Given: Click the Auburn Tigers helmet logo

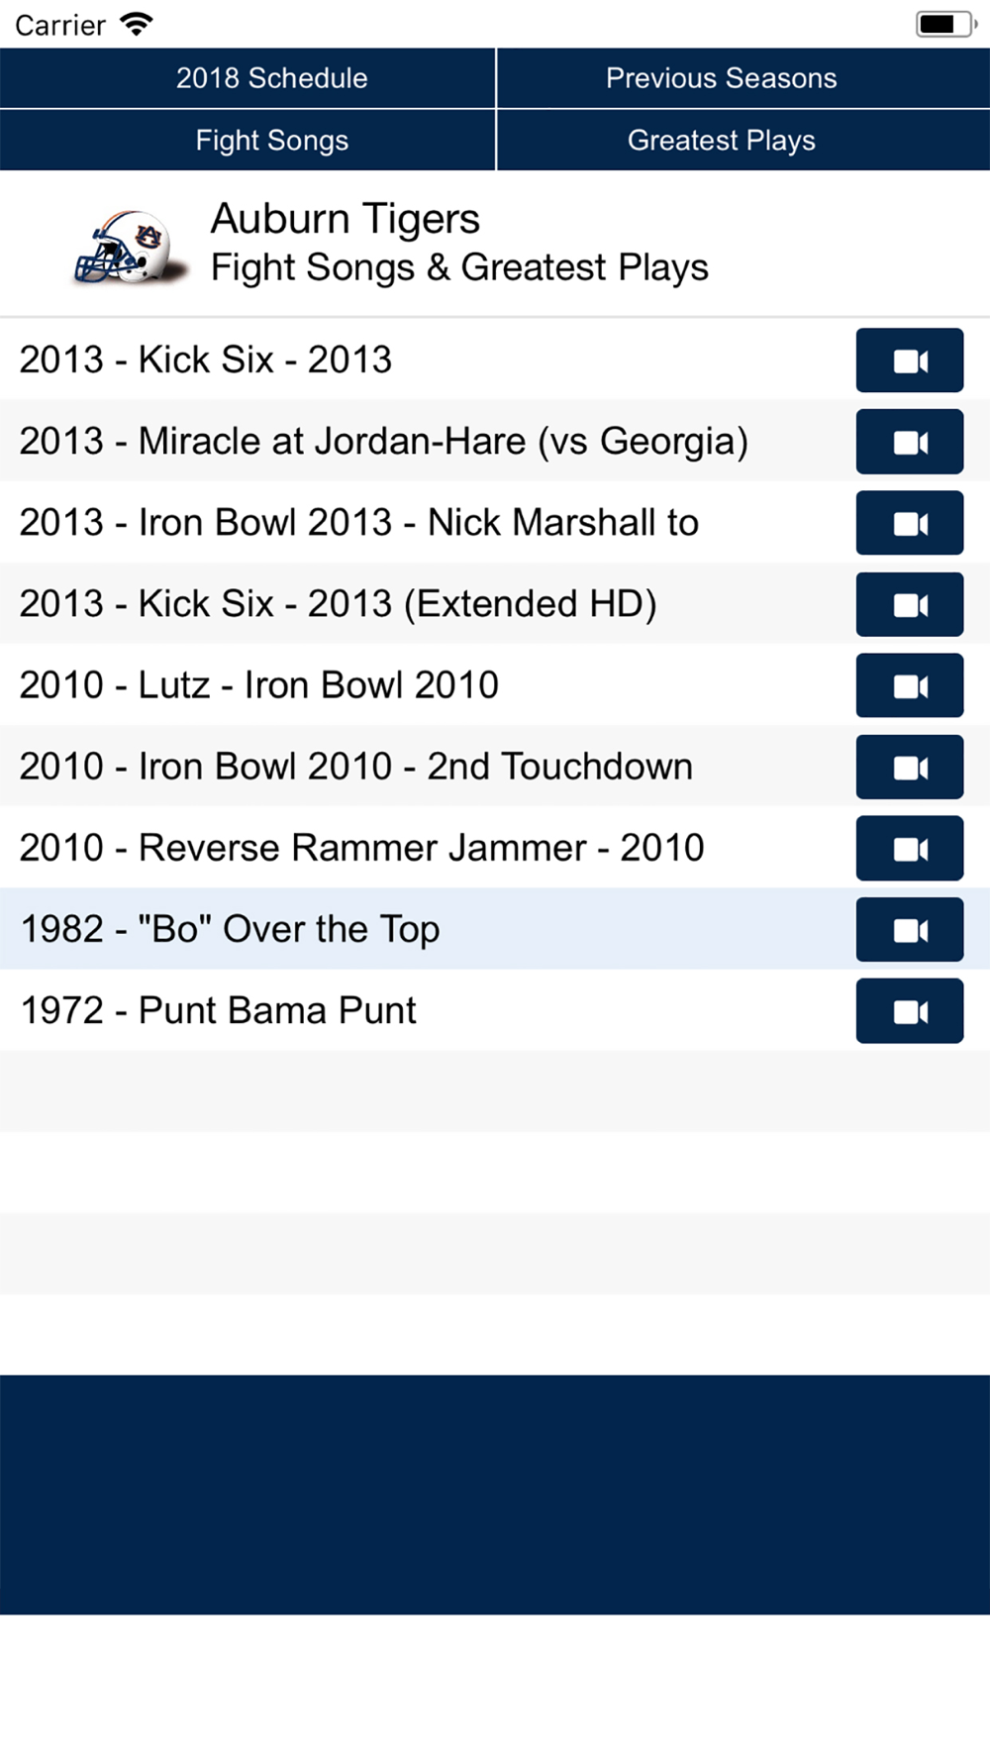Looking at the screenshot, I should click(130, 247).
